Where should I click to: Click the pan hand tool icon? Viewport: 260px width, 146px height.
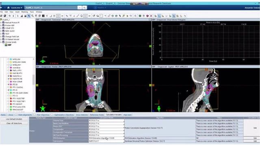tap(36, 16)
